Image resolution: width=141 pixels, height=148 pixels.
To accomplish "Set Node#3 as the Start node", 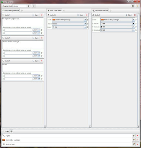I will [35, 38].
